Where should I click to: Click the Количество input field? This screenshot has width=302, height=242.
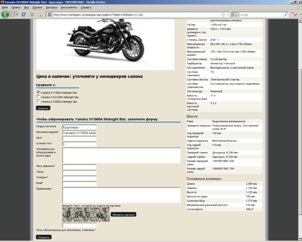[79, 144]
